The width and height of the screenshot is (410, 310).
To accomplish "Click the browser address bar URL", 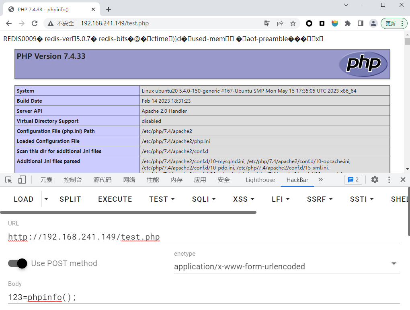I will [x=115, y=23].
